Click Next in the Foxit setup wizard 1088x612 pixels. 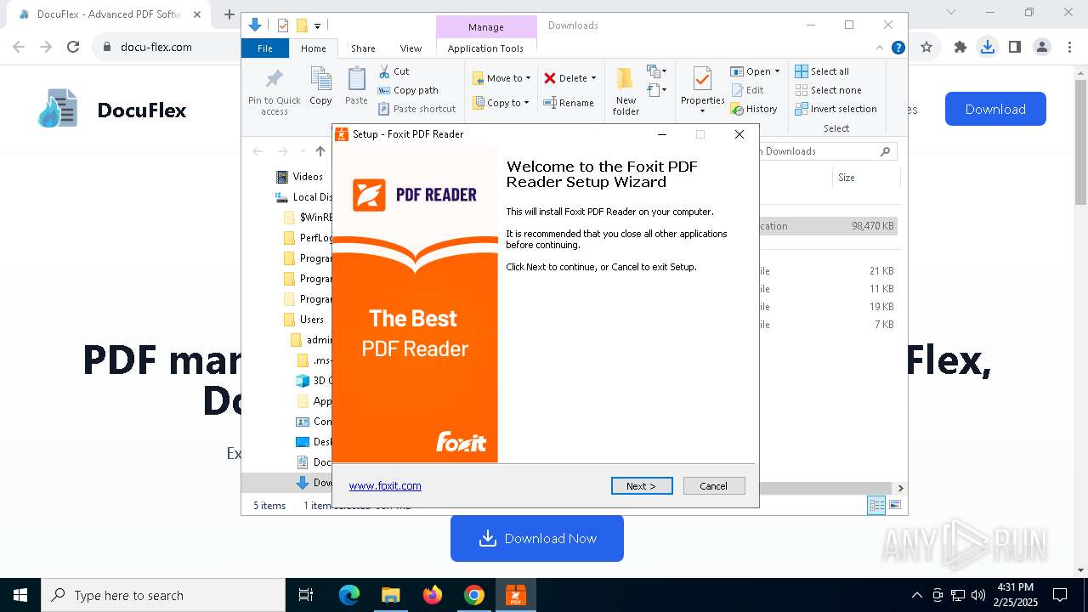click(642, 486)
